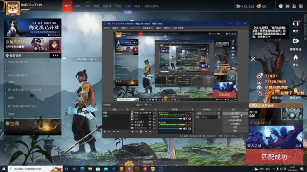Open OBS Studio icon in the taskbar
This screenshot has height=172, width=307.
[160, 169]
